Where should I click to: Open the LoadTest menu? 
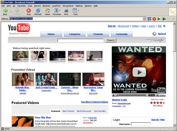56,6
